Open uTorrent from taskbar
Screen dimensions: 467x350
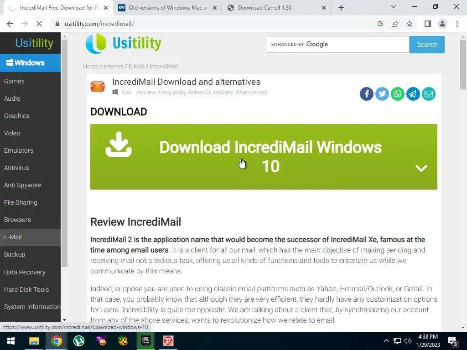[x=78, y=341]
